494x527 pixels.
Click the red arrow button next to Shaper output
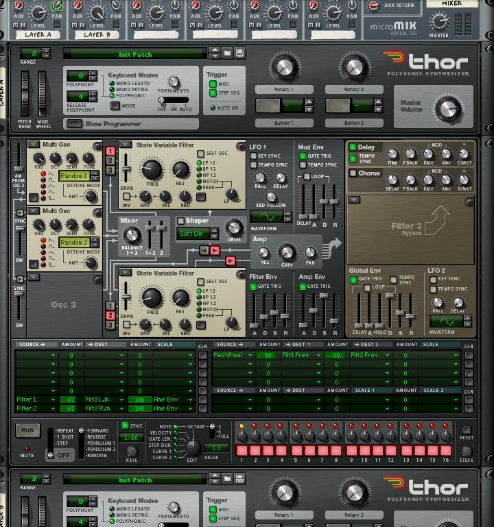[x=215, y=250]
